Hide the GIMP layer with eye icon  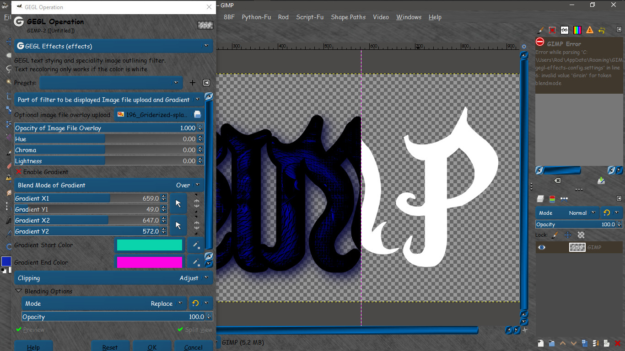tap(542, 247)
